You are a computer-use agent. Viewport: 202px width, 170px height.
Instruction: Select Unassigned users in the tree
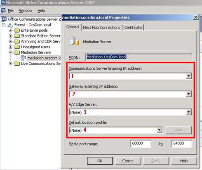tap(35, 47)
